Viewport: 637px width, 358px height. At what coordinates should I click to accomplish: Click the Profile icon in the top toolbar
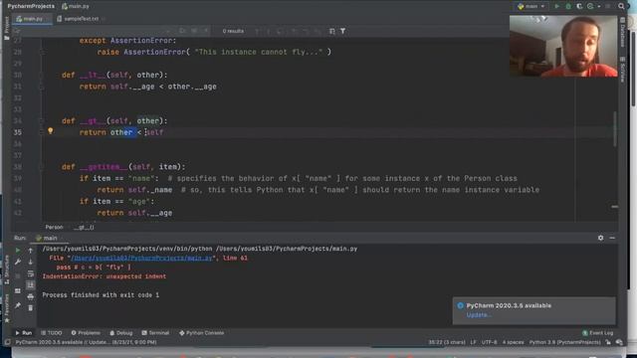tap(590, 6)
